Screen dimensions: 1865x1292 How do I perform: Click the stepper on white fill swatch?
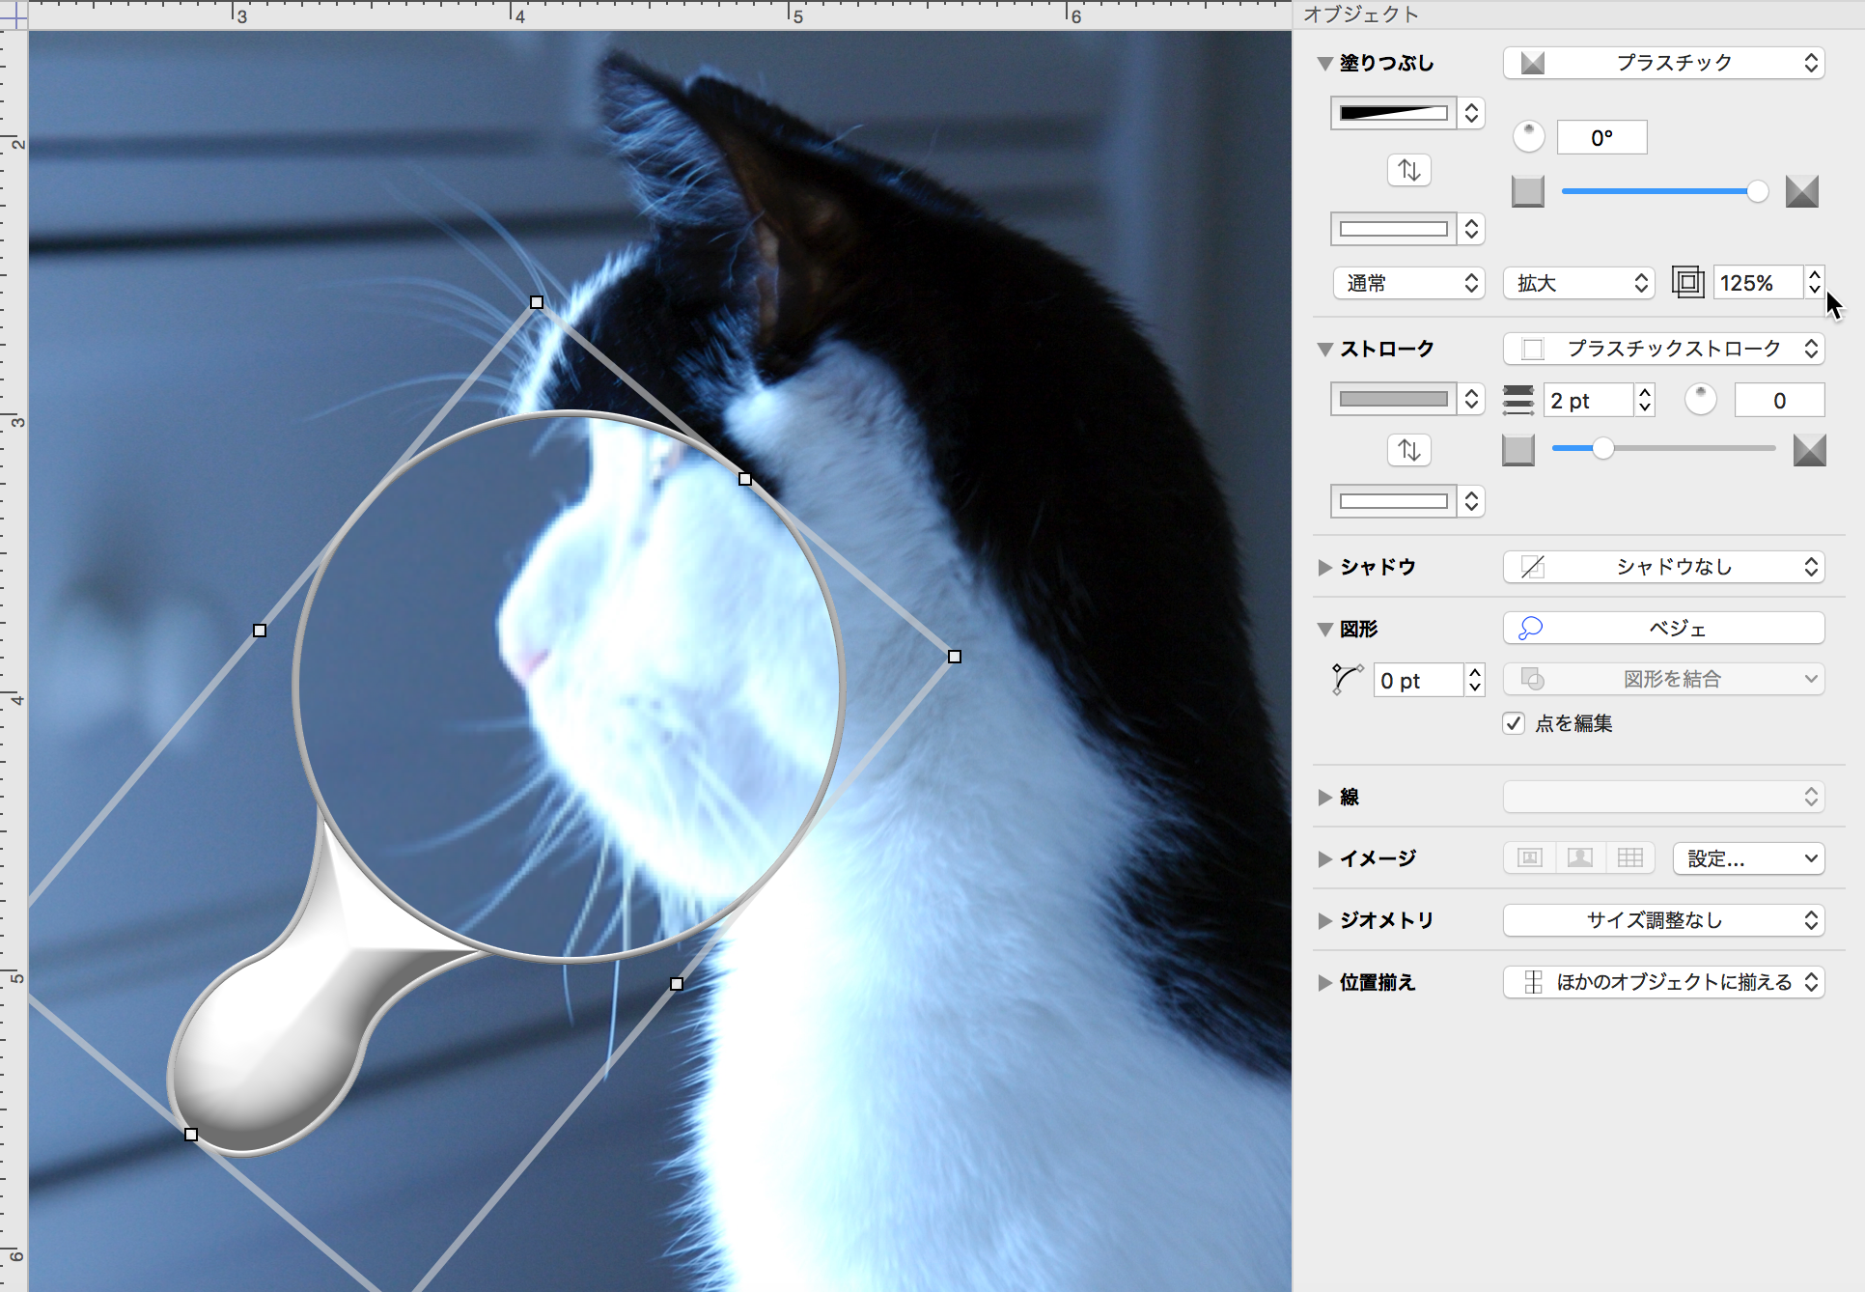(1471, 229)
